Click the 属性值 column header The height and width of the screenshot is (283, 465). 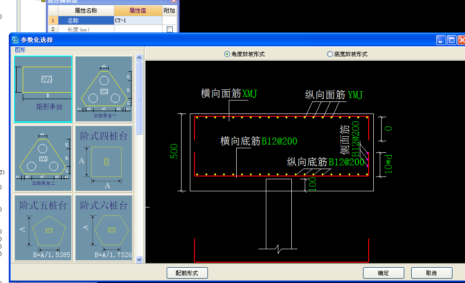(x=138, y=11)
